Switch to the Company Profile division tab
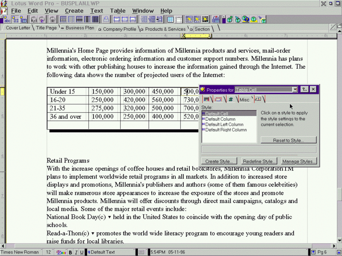Image resolution: width=342 pixels, height=256 pixels. coord(118,29)
